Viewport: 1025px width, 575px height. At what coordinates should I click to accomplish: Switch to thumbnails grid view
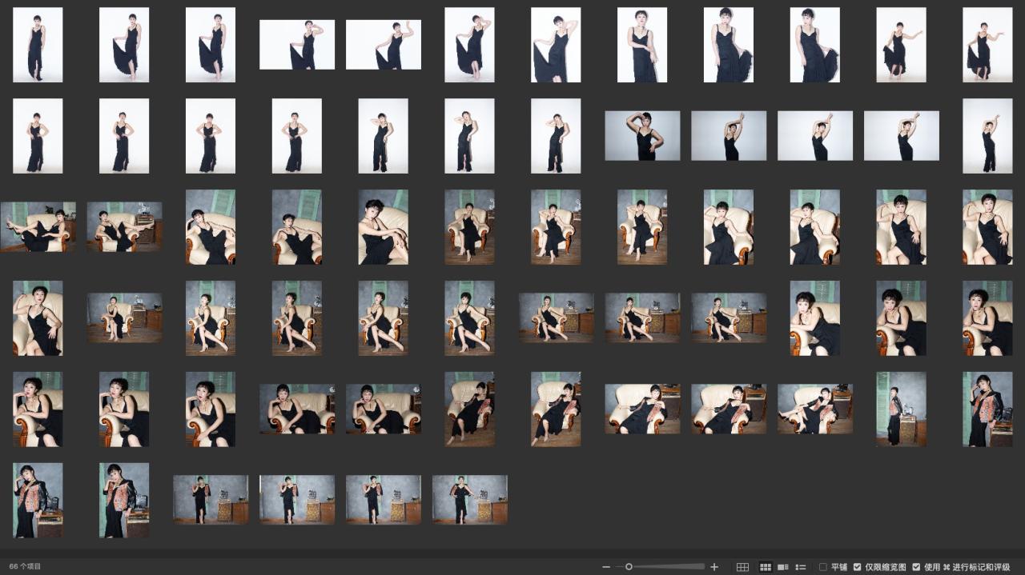[x=766, y=567]
